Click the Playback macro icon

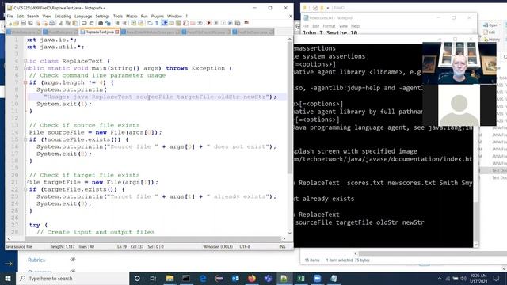point(223,23)
